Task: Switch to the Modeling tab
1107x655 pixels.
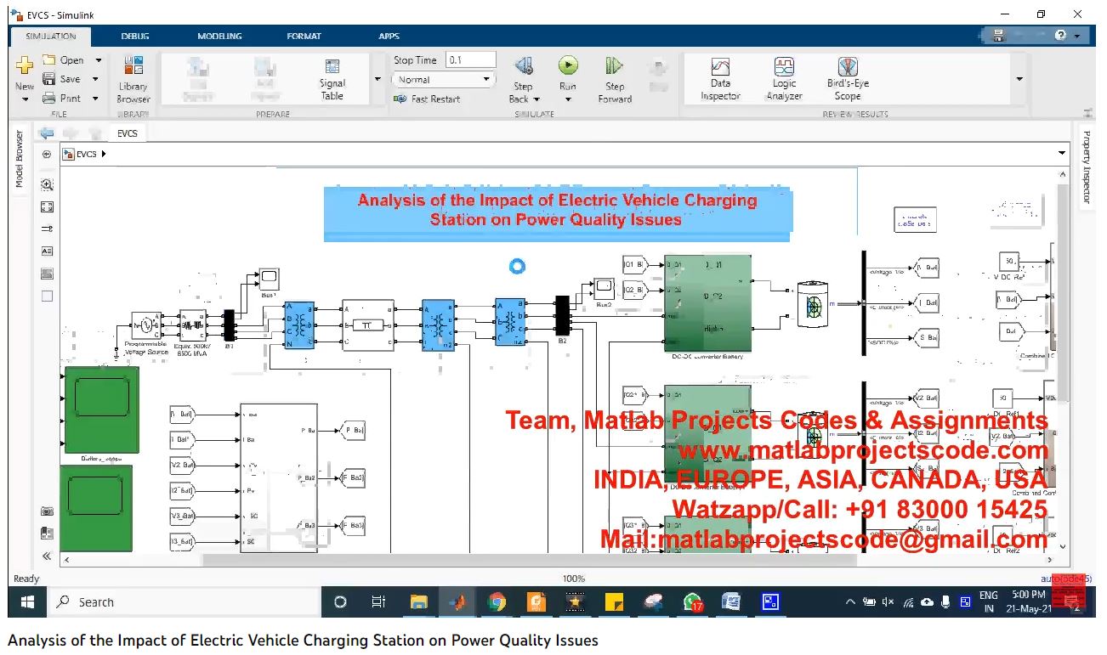Action: (219, 37)
